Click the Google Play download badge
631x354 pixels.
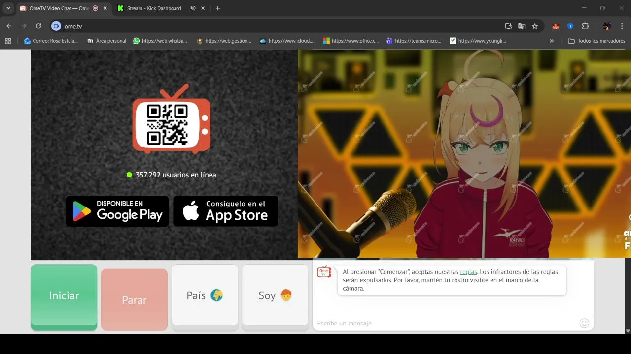[x=117, y=211]
